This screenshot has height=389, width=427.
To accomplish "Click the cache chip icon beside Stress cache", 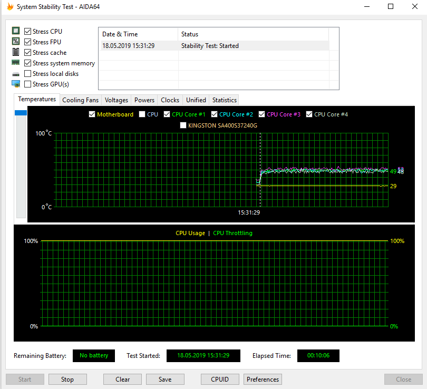I will pos(16,52).
